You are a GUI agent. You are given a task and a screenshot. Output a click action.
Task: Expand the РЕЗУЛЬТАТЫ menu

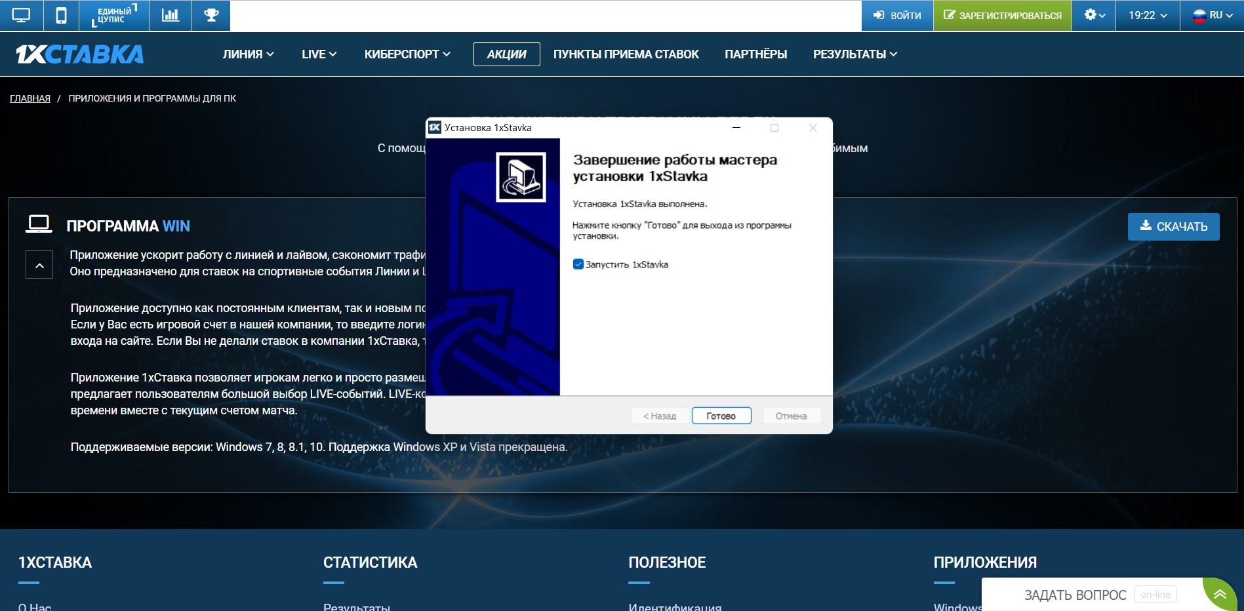pos(855,54)
